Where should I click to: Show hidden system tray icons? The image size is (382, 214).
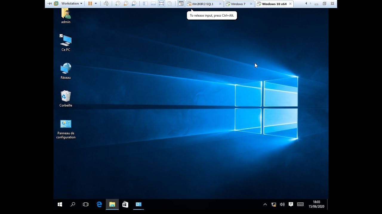coord(265,204)
